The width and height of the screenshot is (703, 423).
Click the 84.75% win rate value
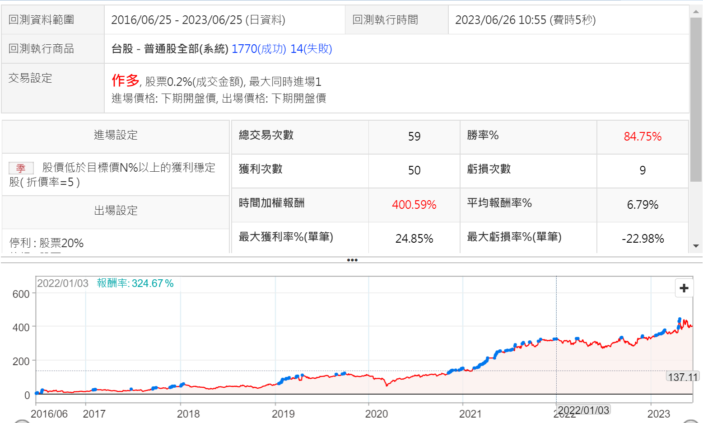642,136
